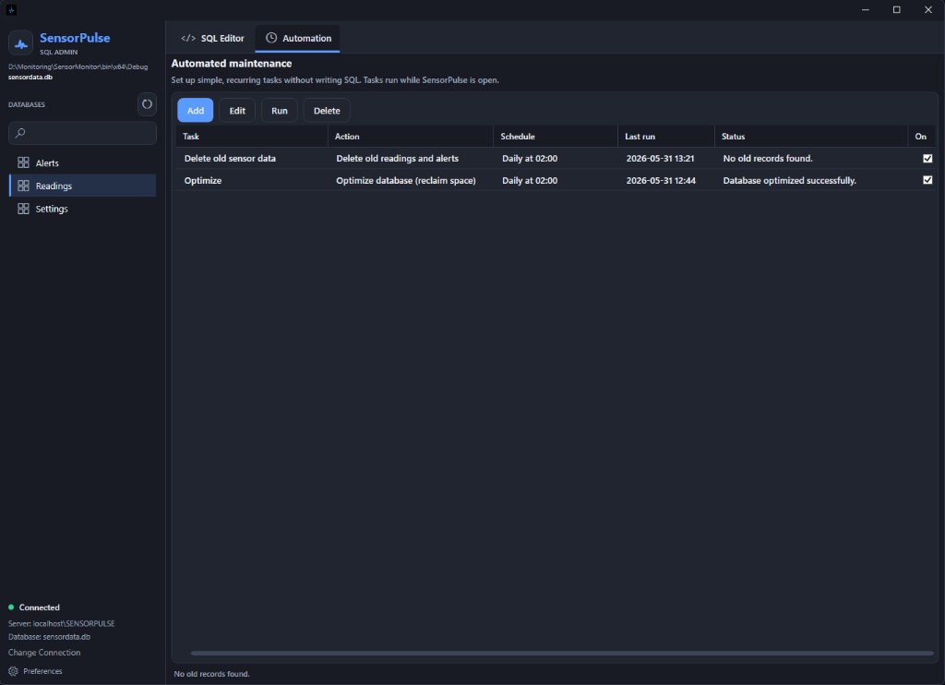Click the sensordata.db file name in sidebar
The height and width of the screenshot is (685, 945).
click(30, 78)
